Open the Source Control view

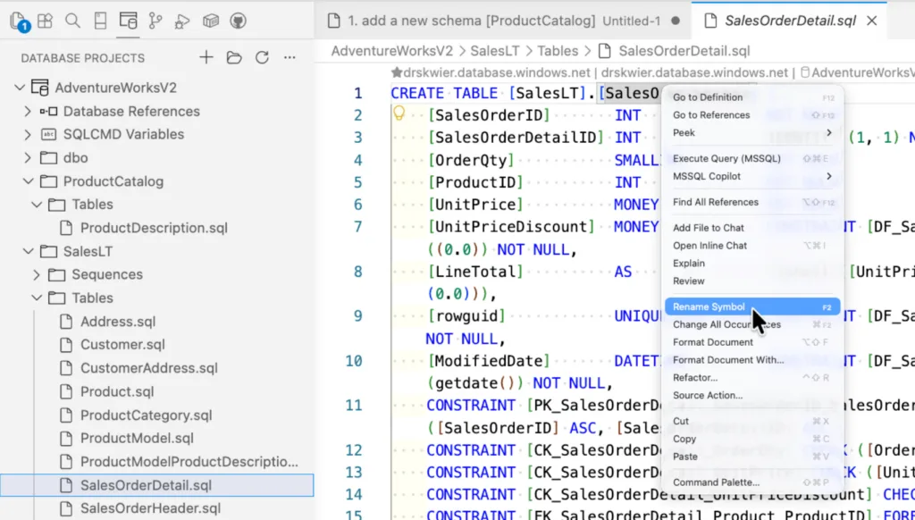tap(155, 21)
